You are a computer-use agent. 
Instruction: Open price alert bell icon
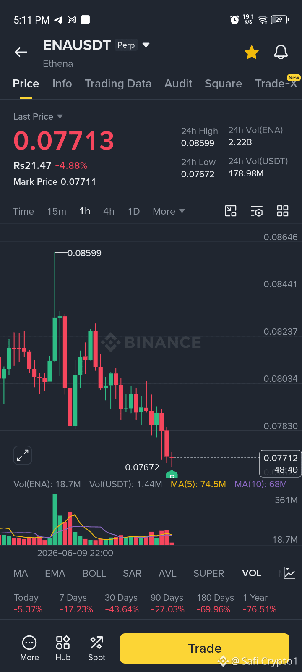click(281, 52)
